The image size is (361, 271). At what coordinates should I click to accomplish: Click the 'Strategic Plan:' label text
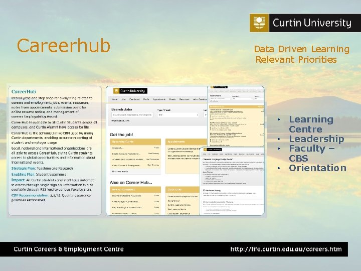pos(24,169)
